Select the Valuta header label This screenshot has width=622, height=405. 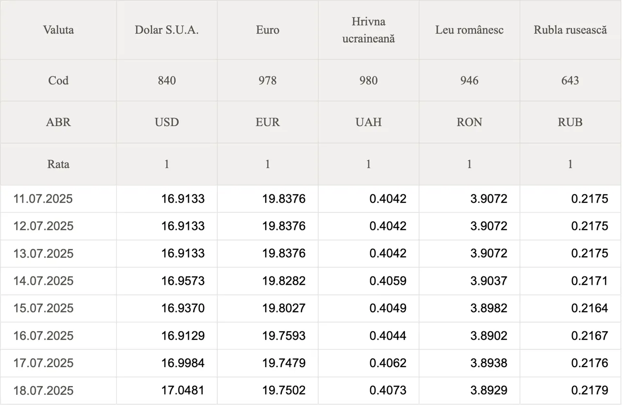pos(58,30)
